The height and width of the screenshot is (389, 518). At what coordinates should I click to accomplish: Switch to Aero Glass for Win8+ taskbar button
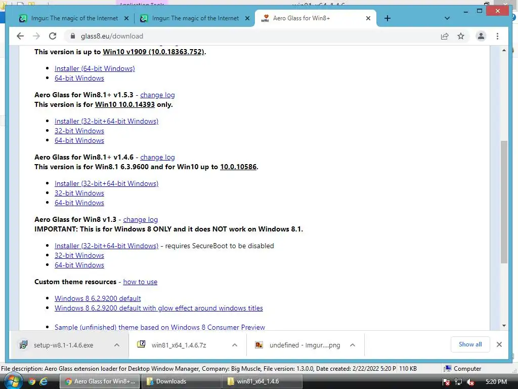pyautogui.click(x=100, y=381)
